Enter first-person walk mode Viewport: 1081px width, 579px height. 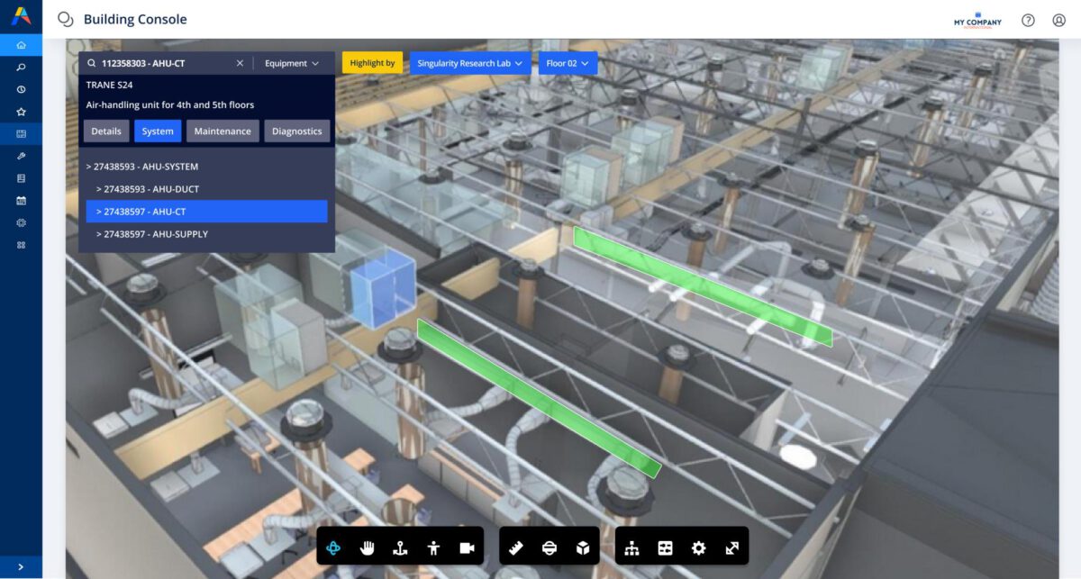(433, 547)
